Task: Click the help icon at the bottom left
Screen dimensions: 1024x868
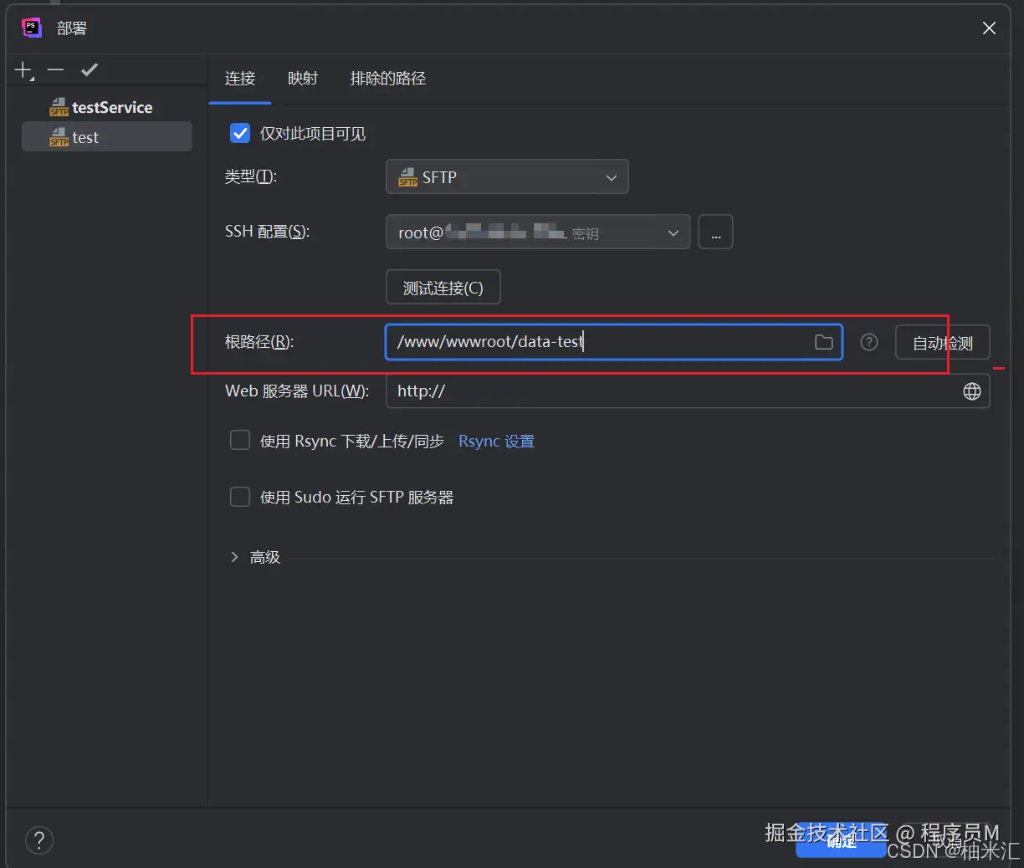Action: pyautogui.click(x=38, y=840)
